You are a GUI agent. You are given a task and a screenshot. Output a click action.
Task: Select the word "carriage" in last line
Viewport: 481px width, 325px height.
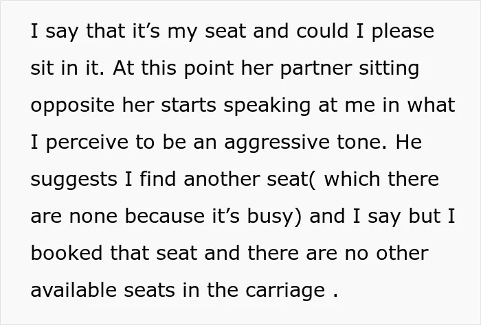pos(285,291)
